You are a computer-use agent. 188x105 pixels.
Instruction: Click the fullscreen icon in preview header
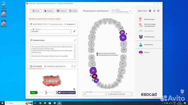click(72, 66)
